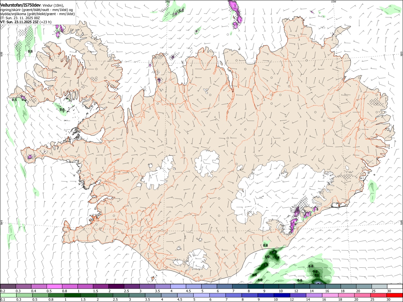
Task: Click the 15W longitude label
Action: (x=333, y=2)
